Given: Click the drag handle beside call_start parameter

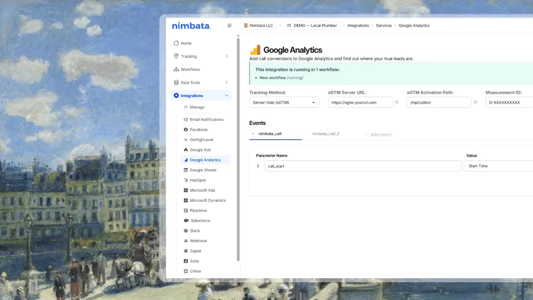Looking at the screenshot, I should [258, 166].
